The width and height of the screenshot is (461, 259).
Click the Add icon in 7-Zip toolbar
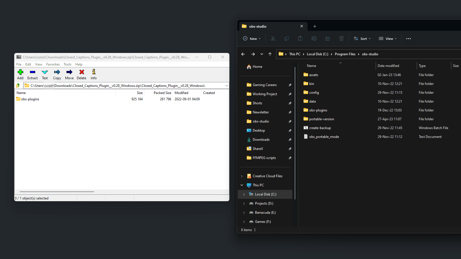(20, 72)
